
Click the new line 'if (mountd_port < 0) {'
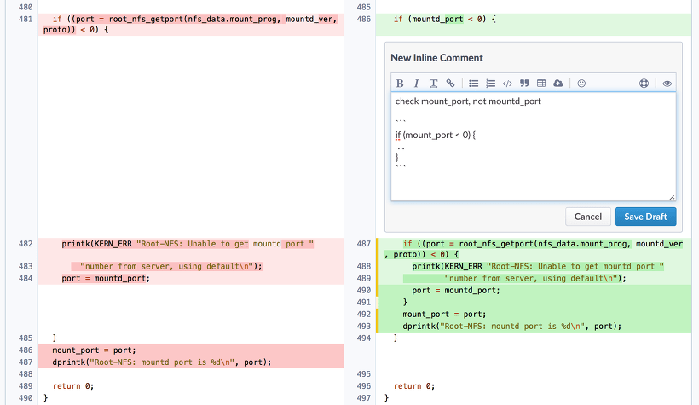444,19
